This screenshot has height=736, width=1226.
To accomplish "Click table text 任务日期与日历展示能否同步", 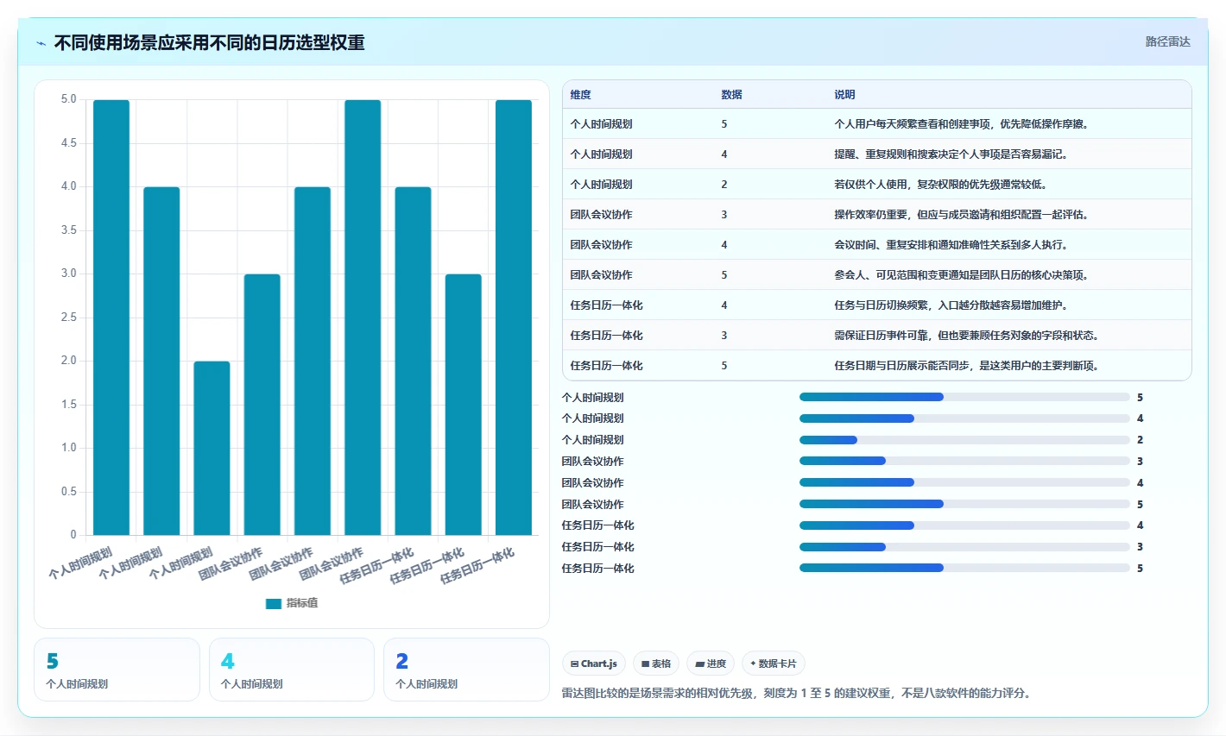I will pos(902,366).
